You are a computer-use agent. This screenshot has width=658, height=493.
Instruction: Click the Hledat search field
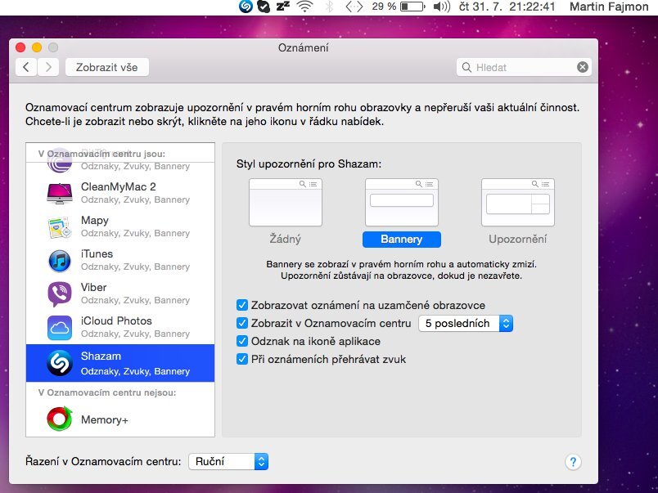pos(524,67)
